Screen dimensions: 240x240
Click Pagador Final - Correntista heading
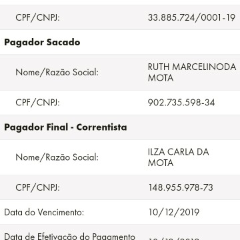point(65,127)
